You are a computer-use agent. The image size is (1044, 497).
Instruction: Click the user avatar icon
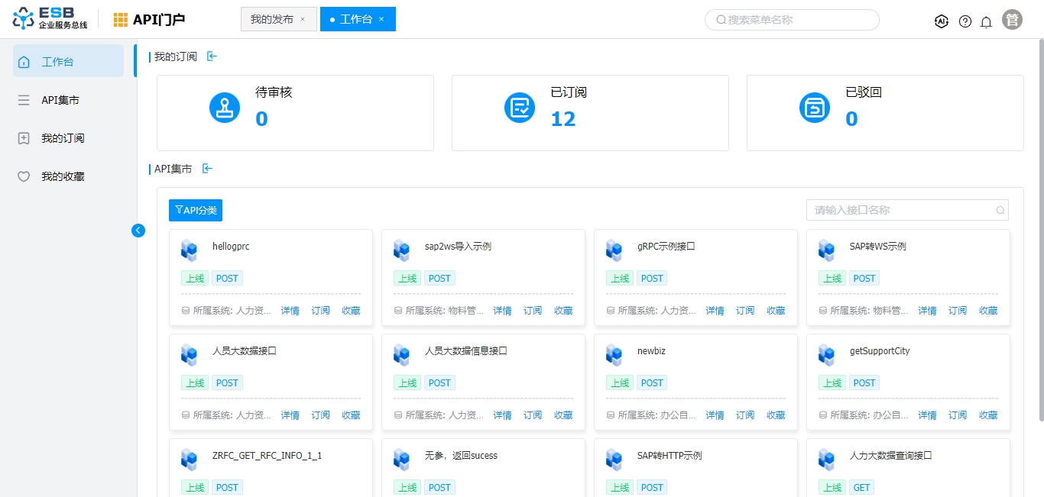(1013, 21)
